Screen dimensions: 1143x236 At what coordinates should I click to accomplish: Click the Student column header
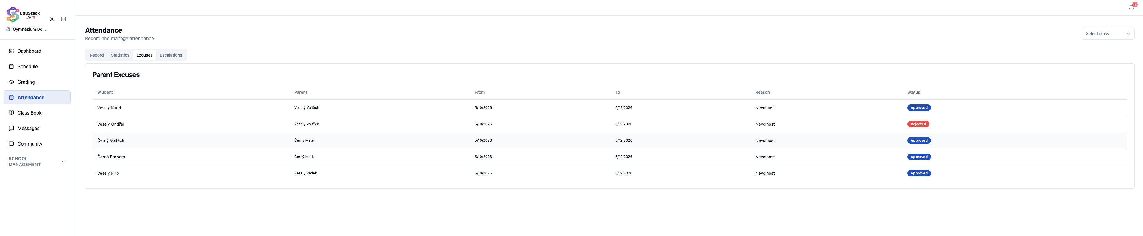click(x=105, y=93)
